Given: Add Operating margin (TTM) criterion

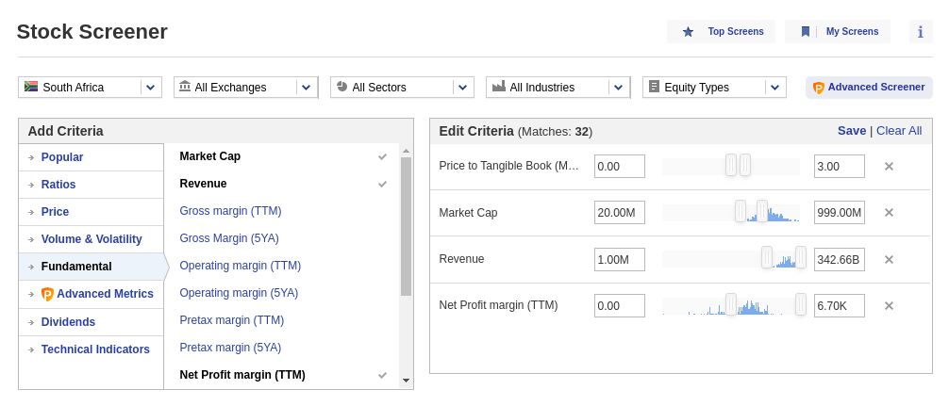Looking at the screenshot, I should [241, 266].
